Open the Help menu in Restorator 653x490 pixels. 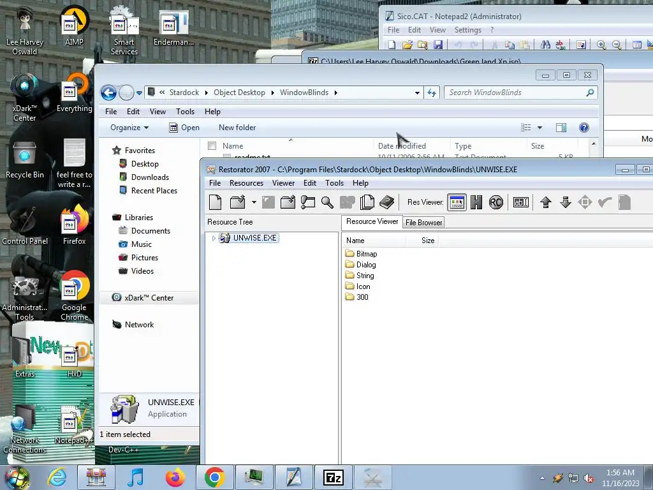[x=360, y=183]
